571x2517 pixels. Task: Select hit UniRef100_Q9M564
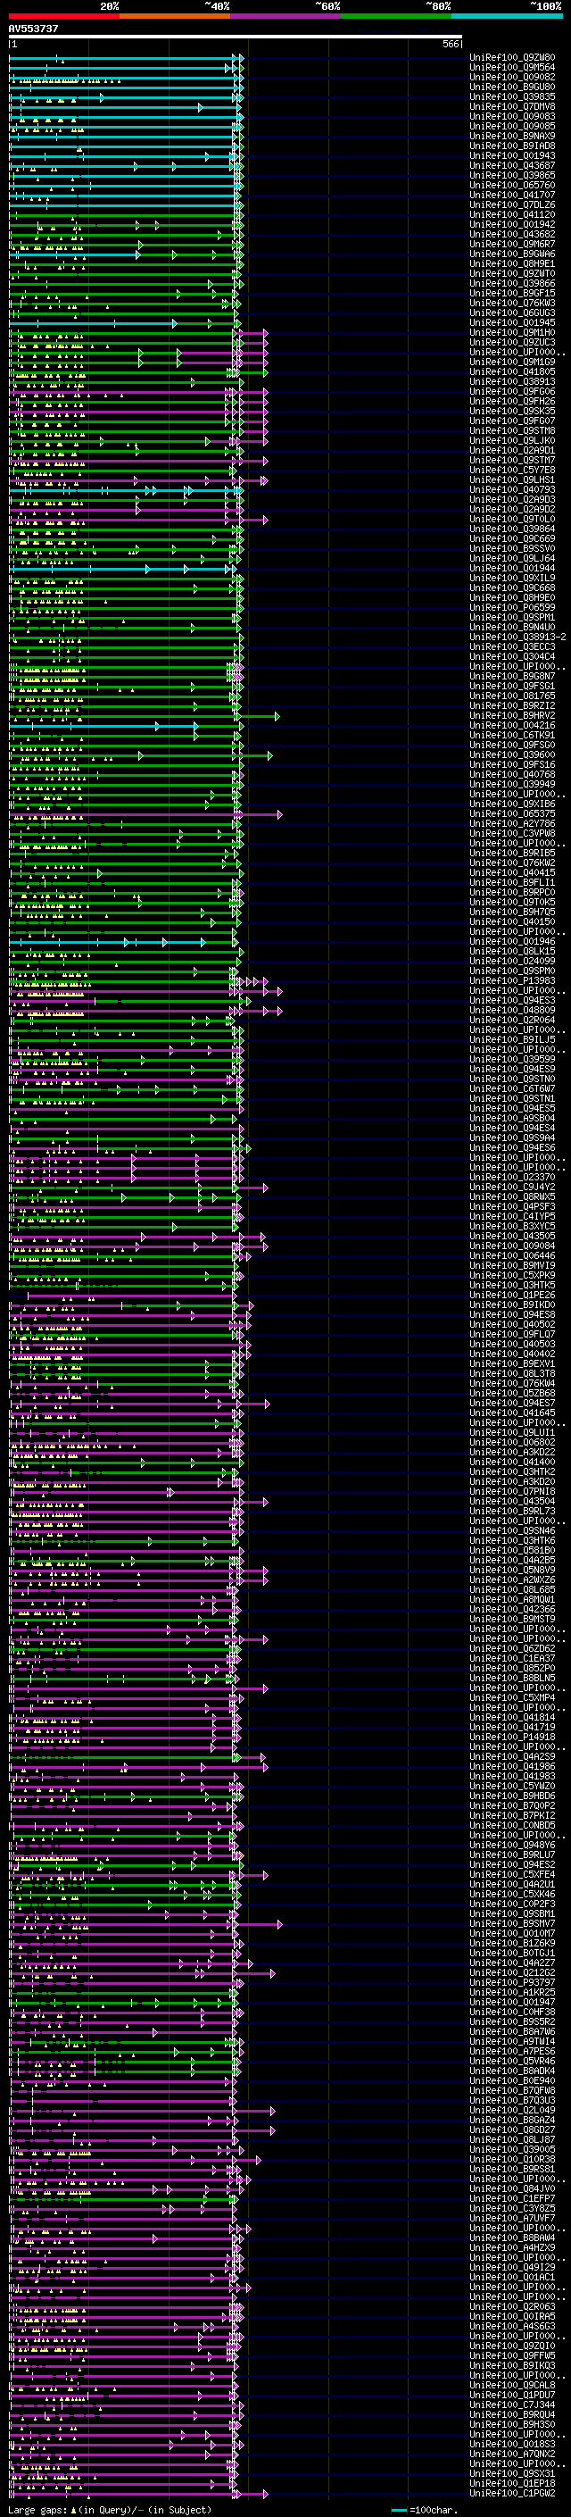(x=512, y=68)
